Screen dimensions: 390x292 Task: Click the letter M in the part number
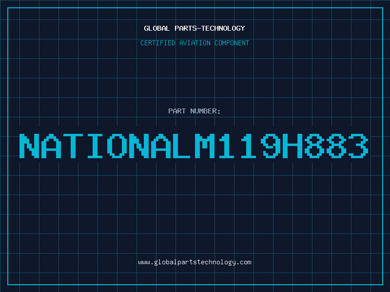point(205,146)
